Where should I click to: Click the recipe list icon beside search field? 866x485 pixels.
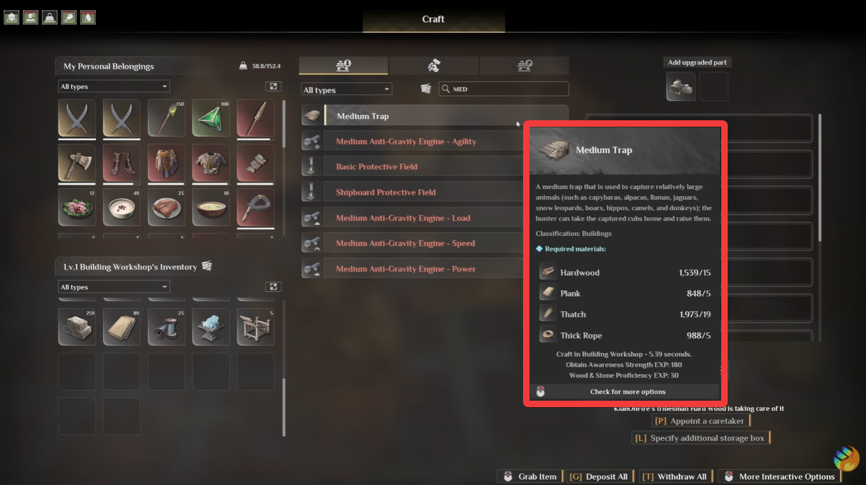(x=426, y=89)
